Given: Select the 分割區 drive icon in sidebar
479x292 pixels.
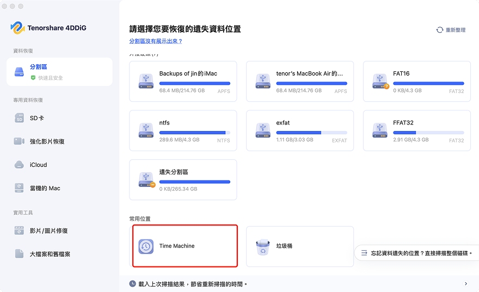Looking at the screenshot, I should [19, 72].
